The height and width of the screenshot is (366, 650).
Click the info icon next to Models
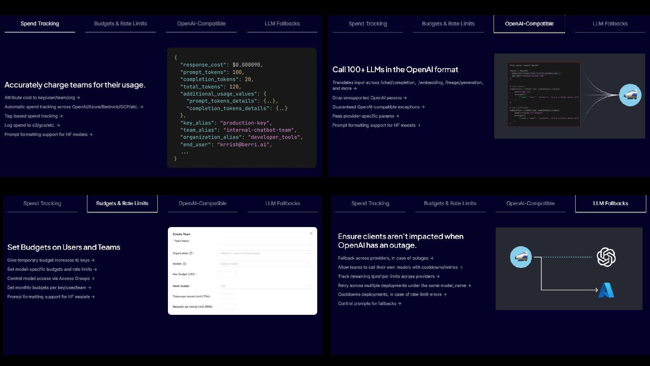[185, 264]
